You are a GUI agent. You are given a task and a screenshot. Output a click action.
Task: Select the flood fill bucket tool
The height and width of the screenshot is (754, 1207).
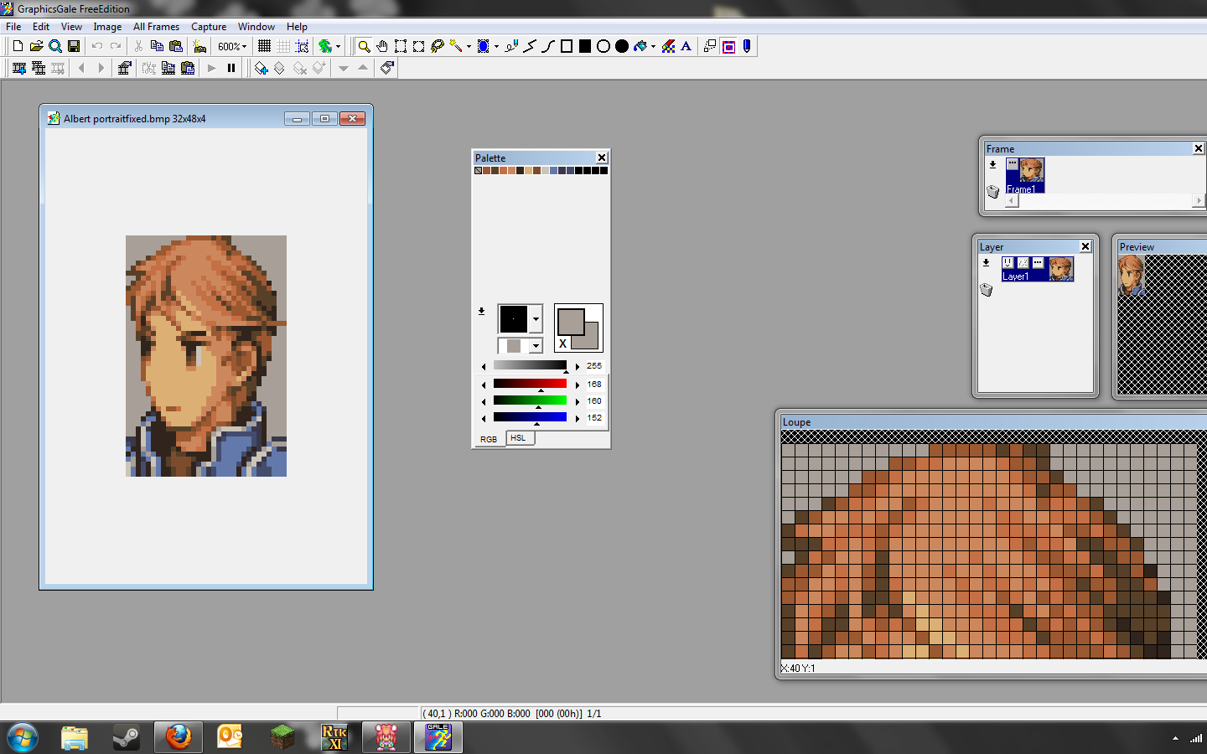(641, 46)
